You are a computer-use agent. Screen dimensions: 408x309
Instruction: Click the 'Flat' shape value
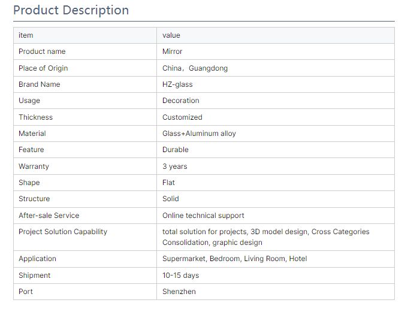168,183
